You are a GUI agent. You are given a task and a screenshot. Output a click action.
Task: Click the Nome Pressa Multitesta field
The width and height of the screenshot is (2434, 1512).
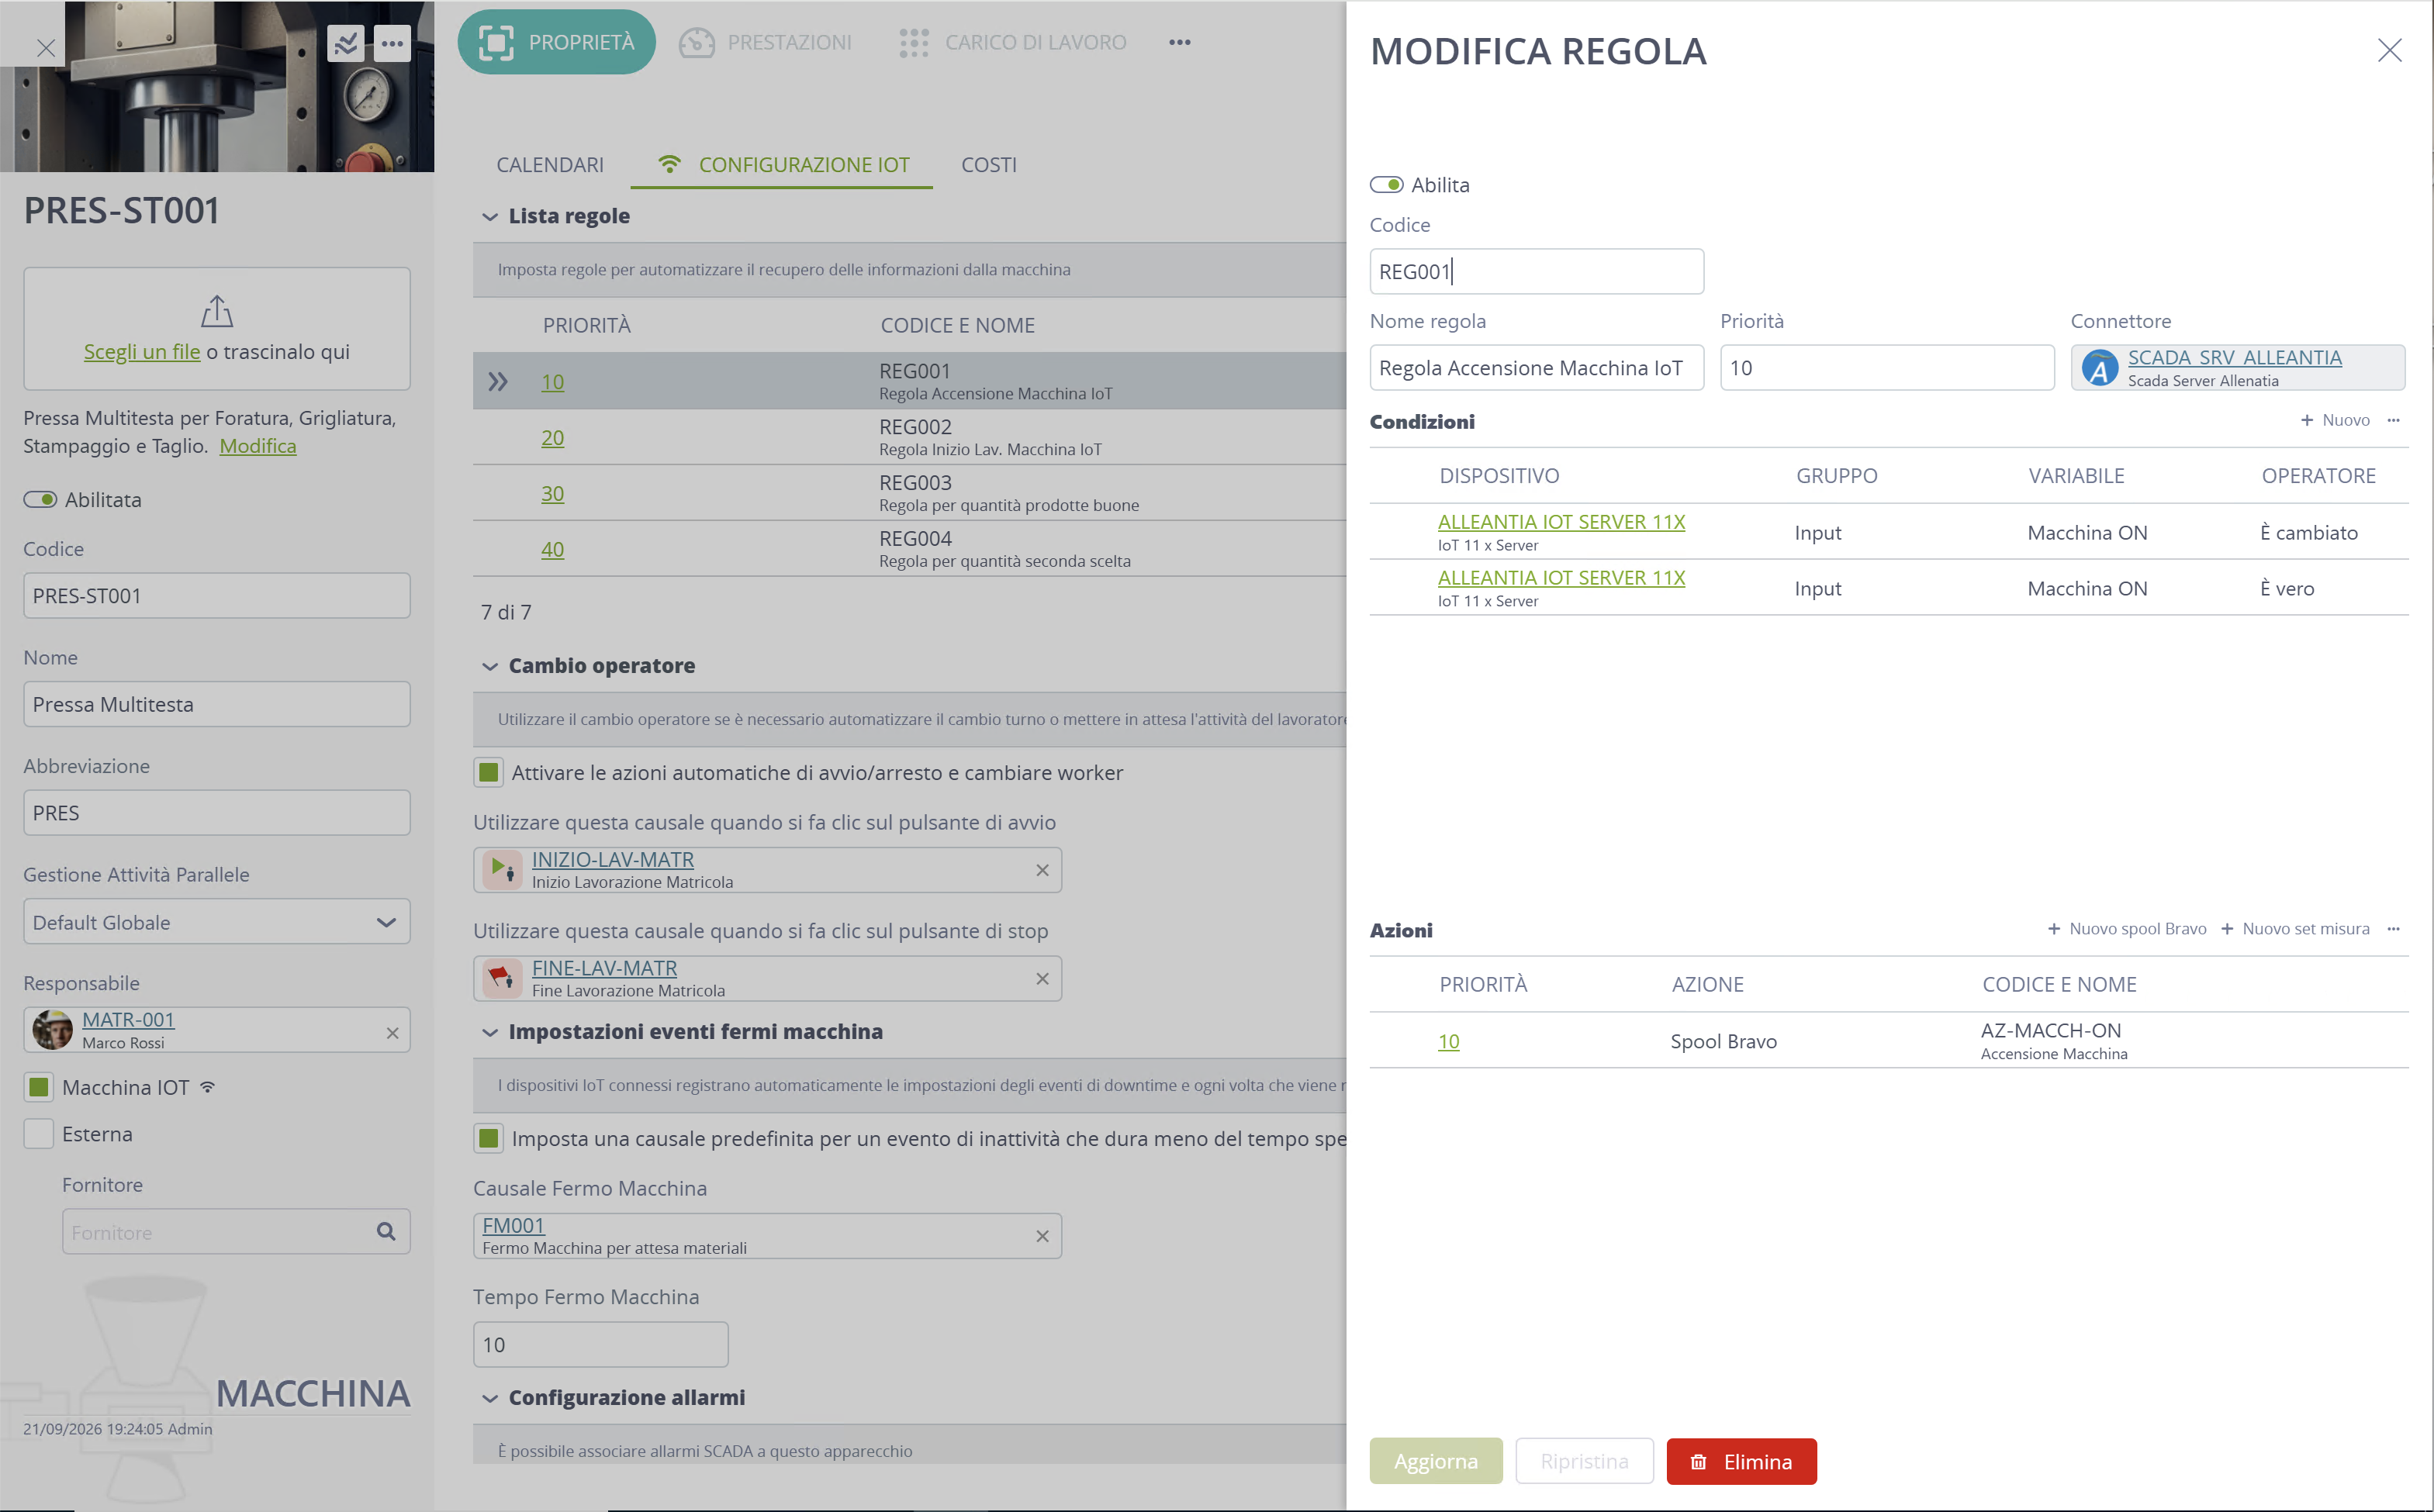click(217, 705)
